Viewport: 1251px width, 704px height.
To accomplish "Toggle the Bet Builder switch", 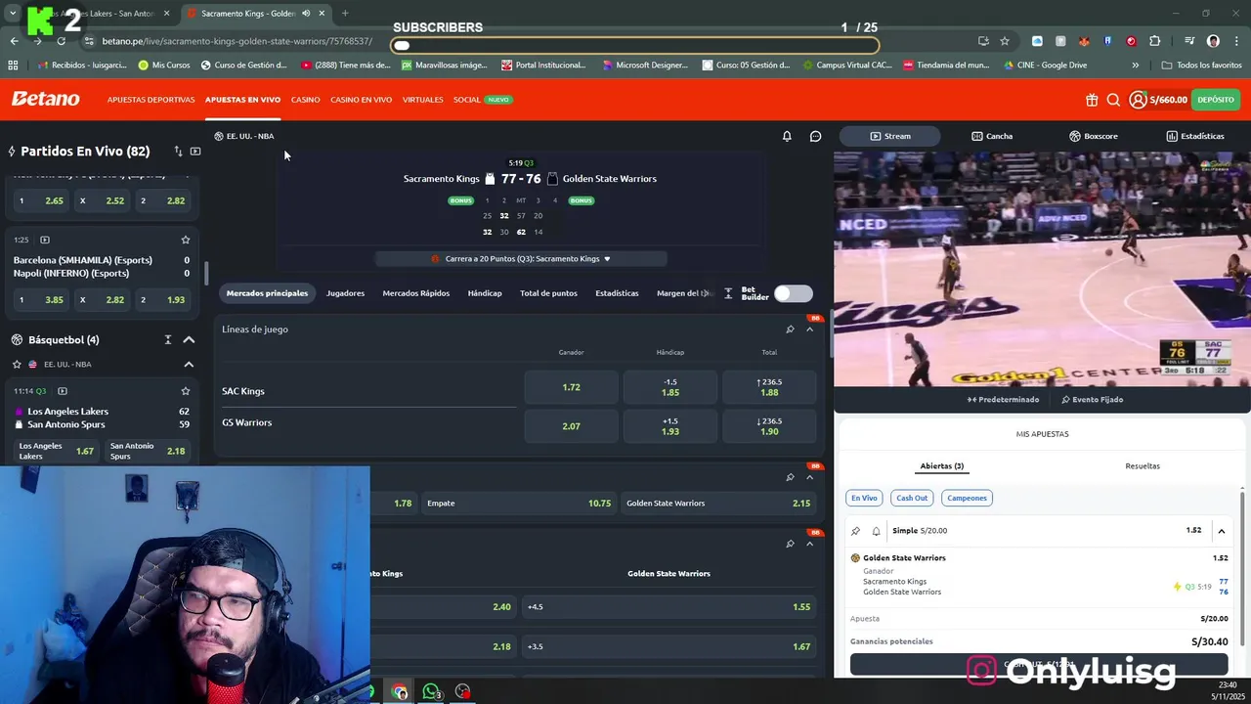I will 793,293.
